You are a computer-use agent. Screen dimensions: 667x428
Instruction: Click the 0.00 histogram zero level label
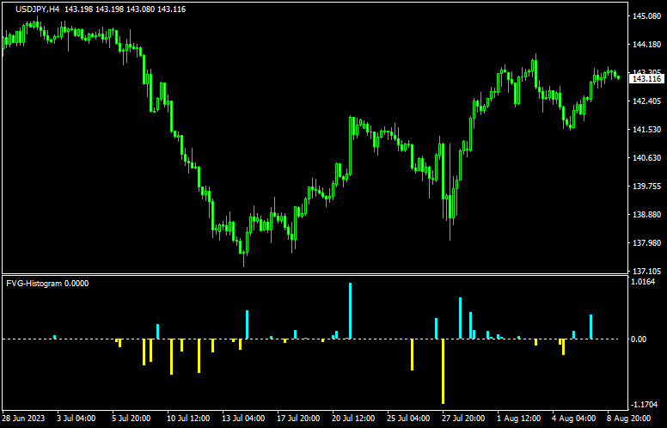(x=639, y=339)
